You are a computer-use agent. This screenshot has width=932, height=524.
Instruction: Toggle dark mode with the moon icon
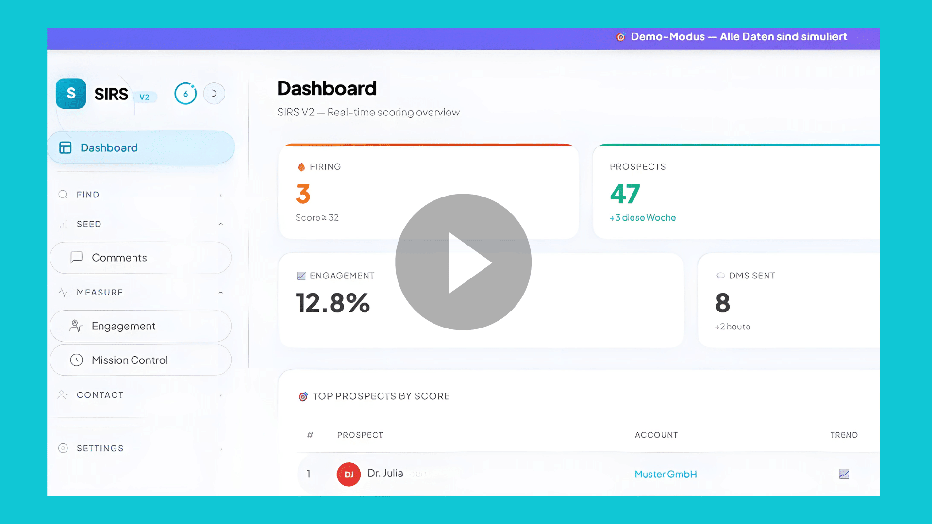[214, 94]
